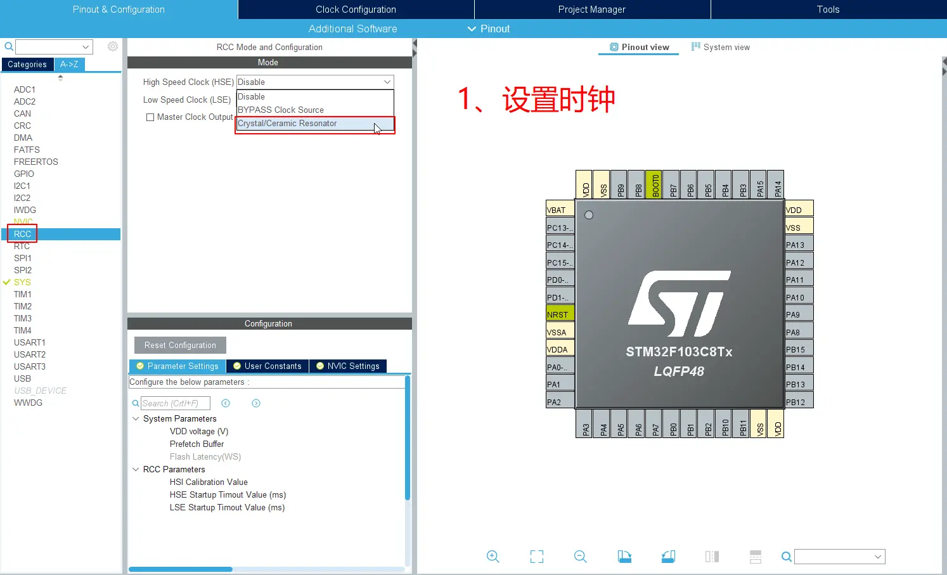The image size is (947, 575).
Task: Rotate the chip counterclockwise using the toolbar icon
Action: click(x=668, y=557)
